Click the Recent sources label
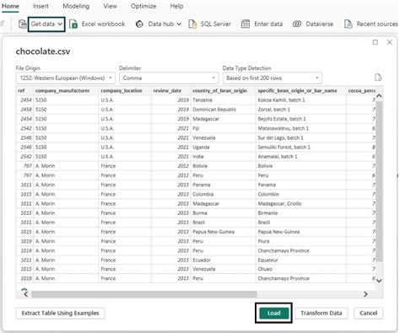 point(377,24)
